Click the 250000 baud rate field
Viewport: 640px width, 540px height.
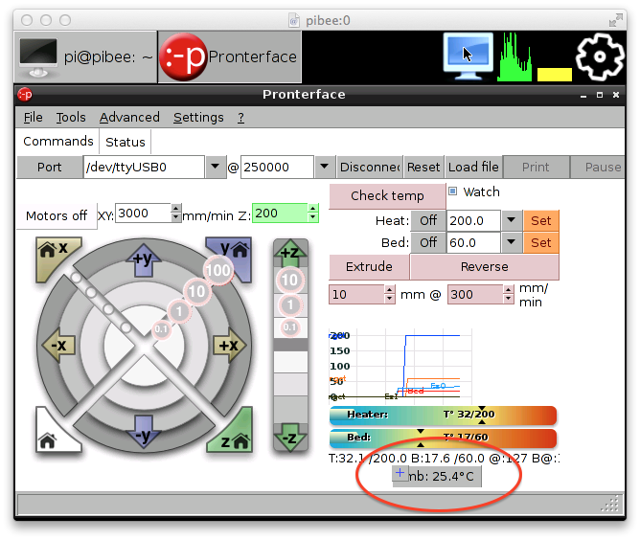pyautogui.click(x=277, y=167)
